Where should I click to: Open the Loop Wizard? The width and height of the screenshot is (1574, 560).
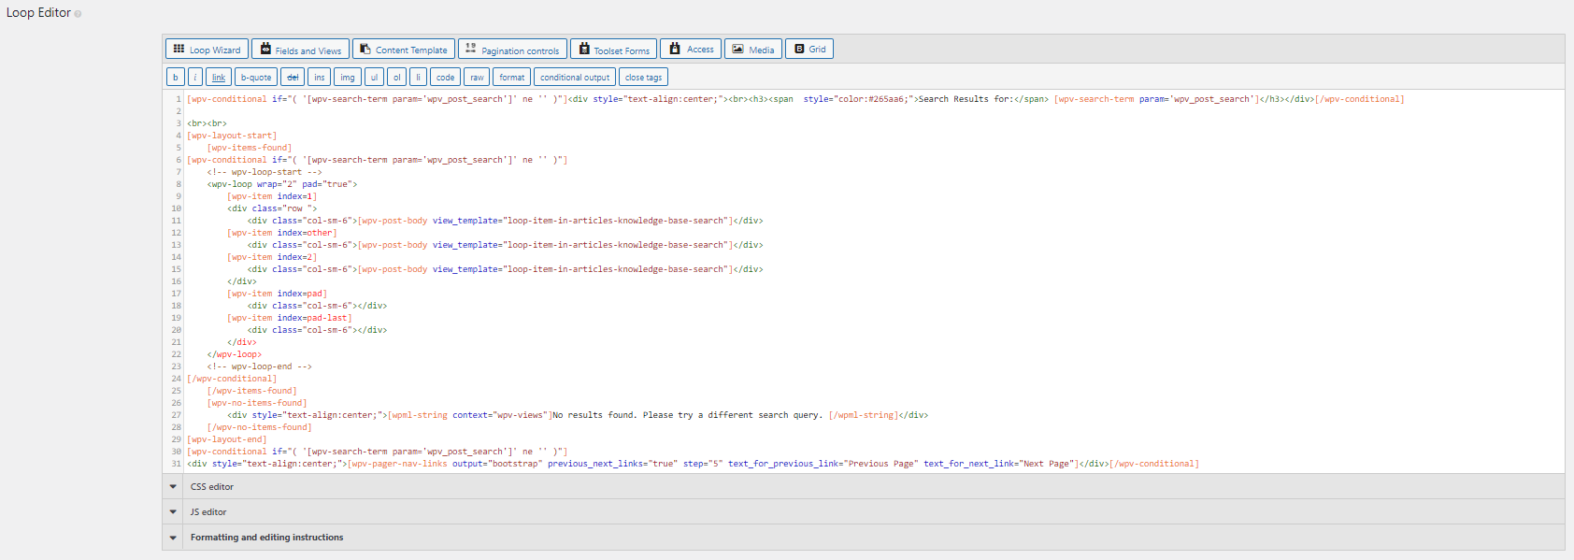point(207,50)
